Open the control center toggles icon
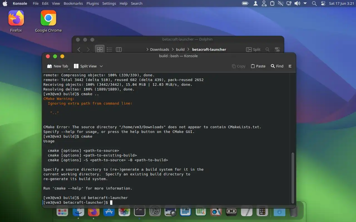 (323, 3)
